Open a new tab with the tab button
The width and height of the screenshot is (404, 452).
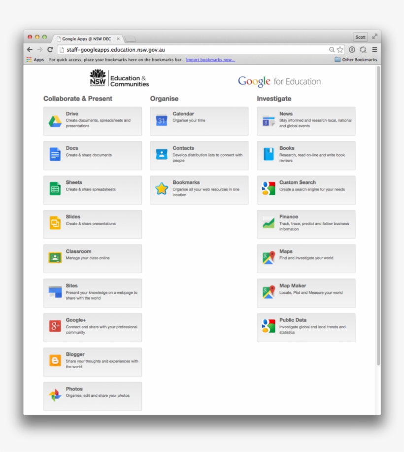click(130, 38)
